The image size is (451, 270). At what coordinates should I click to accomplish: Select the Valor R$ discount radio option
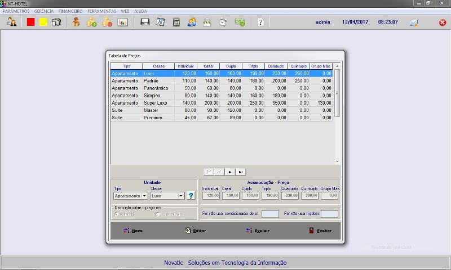point(116,214)
